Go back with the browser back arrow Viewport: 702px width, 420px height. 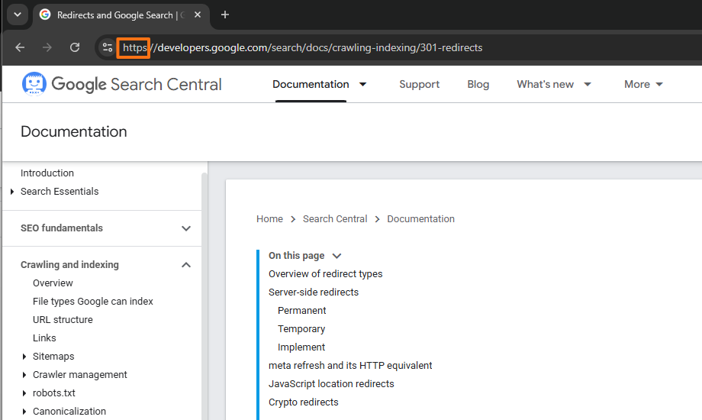click(x=20, y=47)
